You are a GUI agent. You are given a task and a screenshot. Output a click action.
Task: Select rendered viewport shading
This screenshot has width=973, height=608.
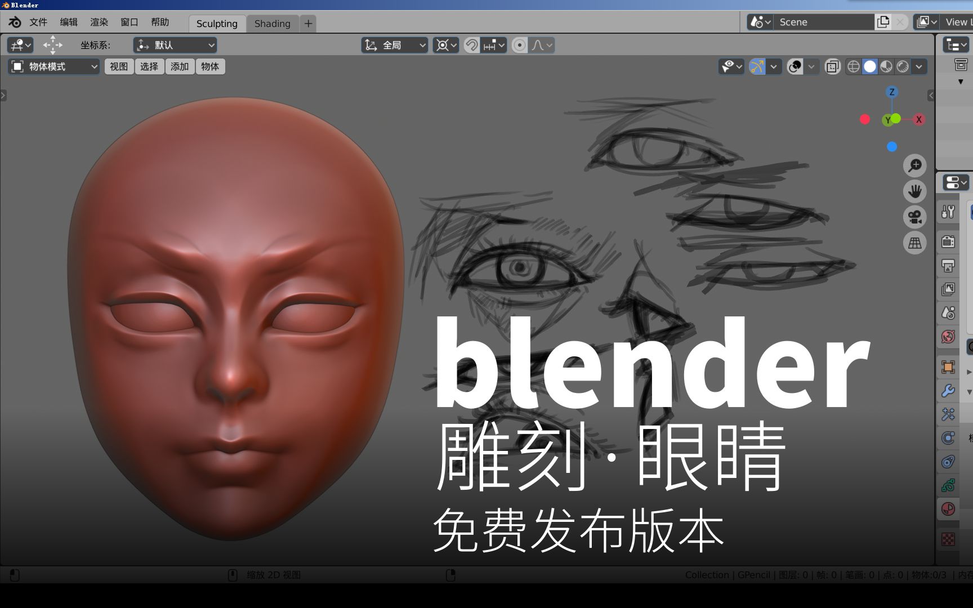(903, 66)
